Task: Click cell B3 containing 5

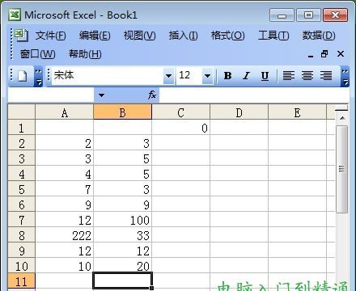Action: pos(122,158)
